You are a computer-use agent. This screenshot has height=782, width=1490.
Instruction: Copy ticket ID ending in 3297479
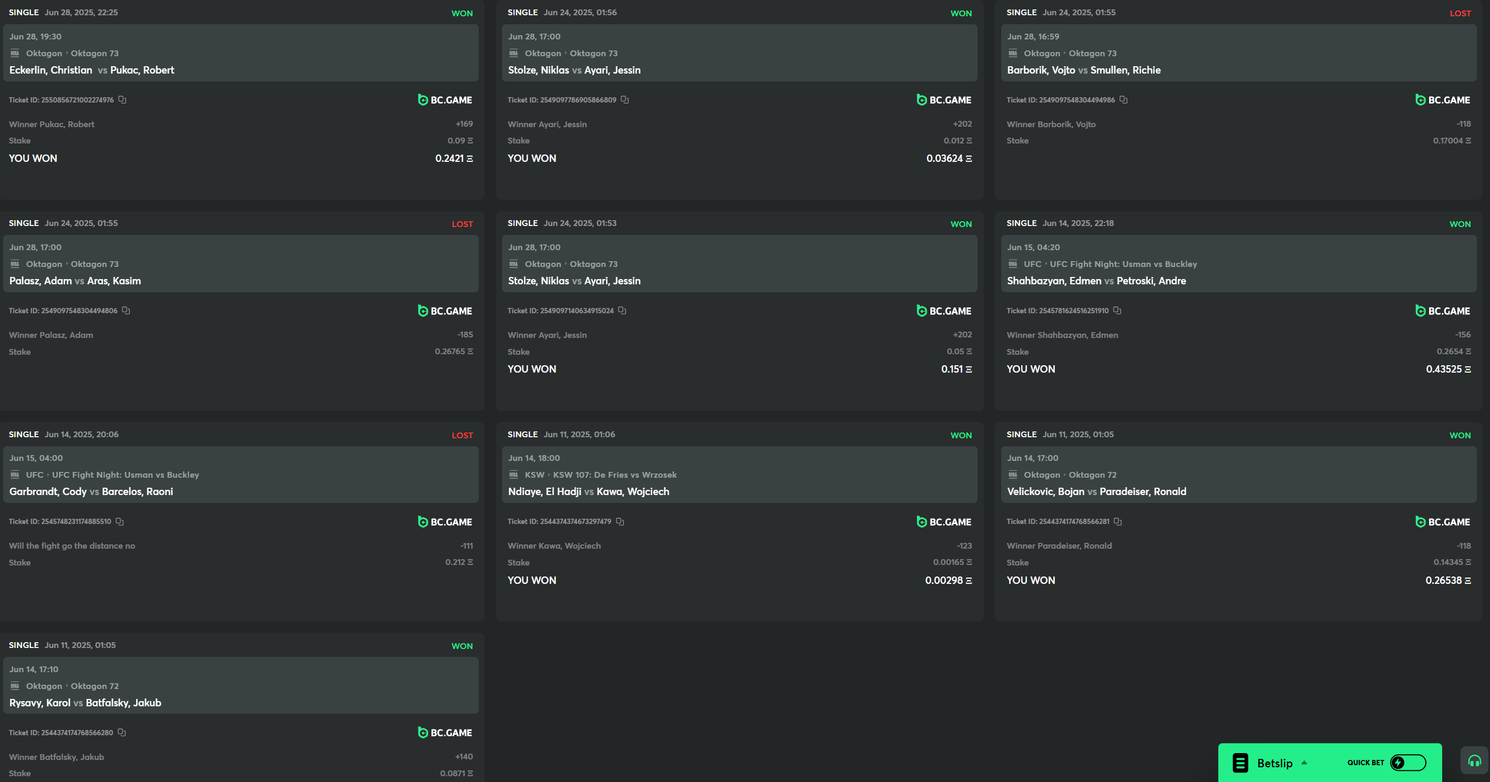620,521
